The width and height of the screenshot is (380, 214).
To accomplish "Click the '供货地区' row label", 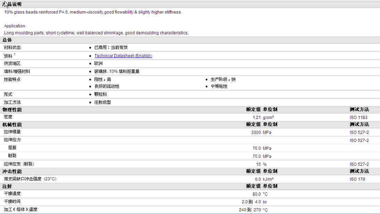I will (13, 63).
